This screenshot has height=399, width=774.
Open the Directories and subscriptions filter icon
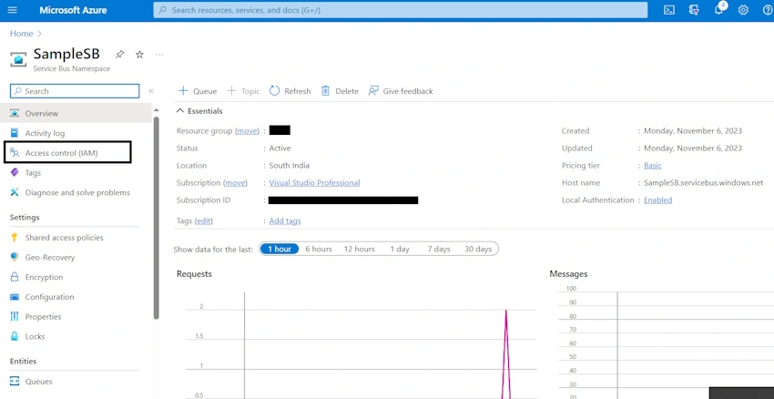pyautogui.click(x=694, y=10)
